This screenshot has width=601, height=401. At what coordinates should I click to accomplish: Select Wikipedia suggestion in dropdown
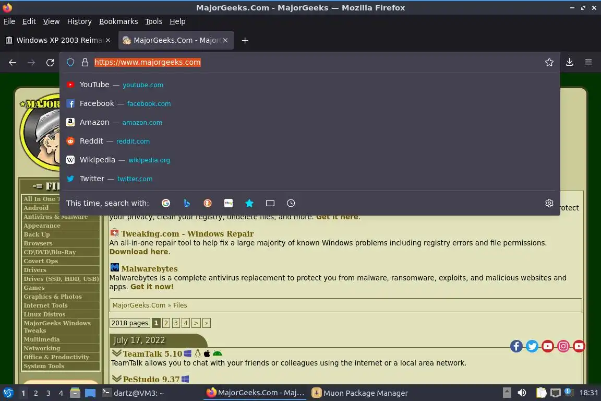pyautogui.click(x=310, y=160)
